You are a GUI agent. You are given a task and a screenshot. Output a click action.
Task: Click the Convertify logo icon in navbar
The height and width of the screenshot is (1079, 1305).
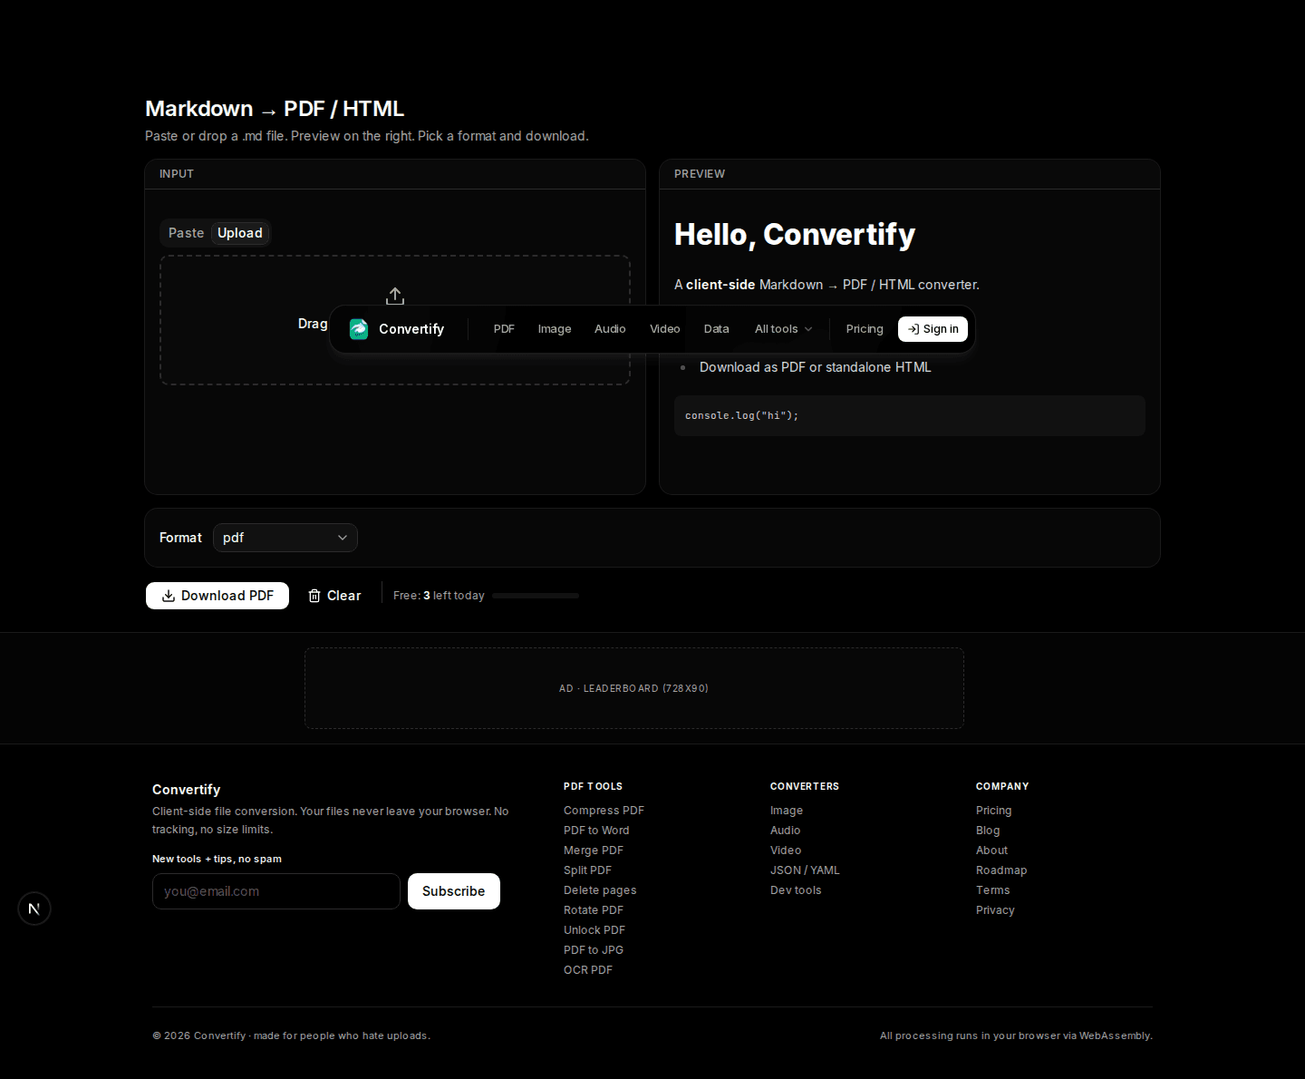click(x=359, y=329)
